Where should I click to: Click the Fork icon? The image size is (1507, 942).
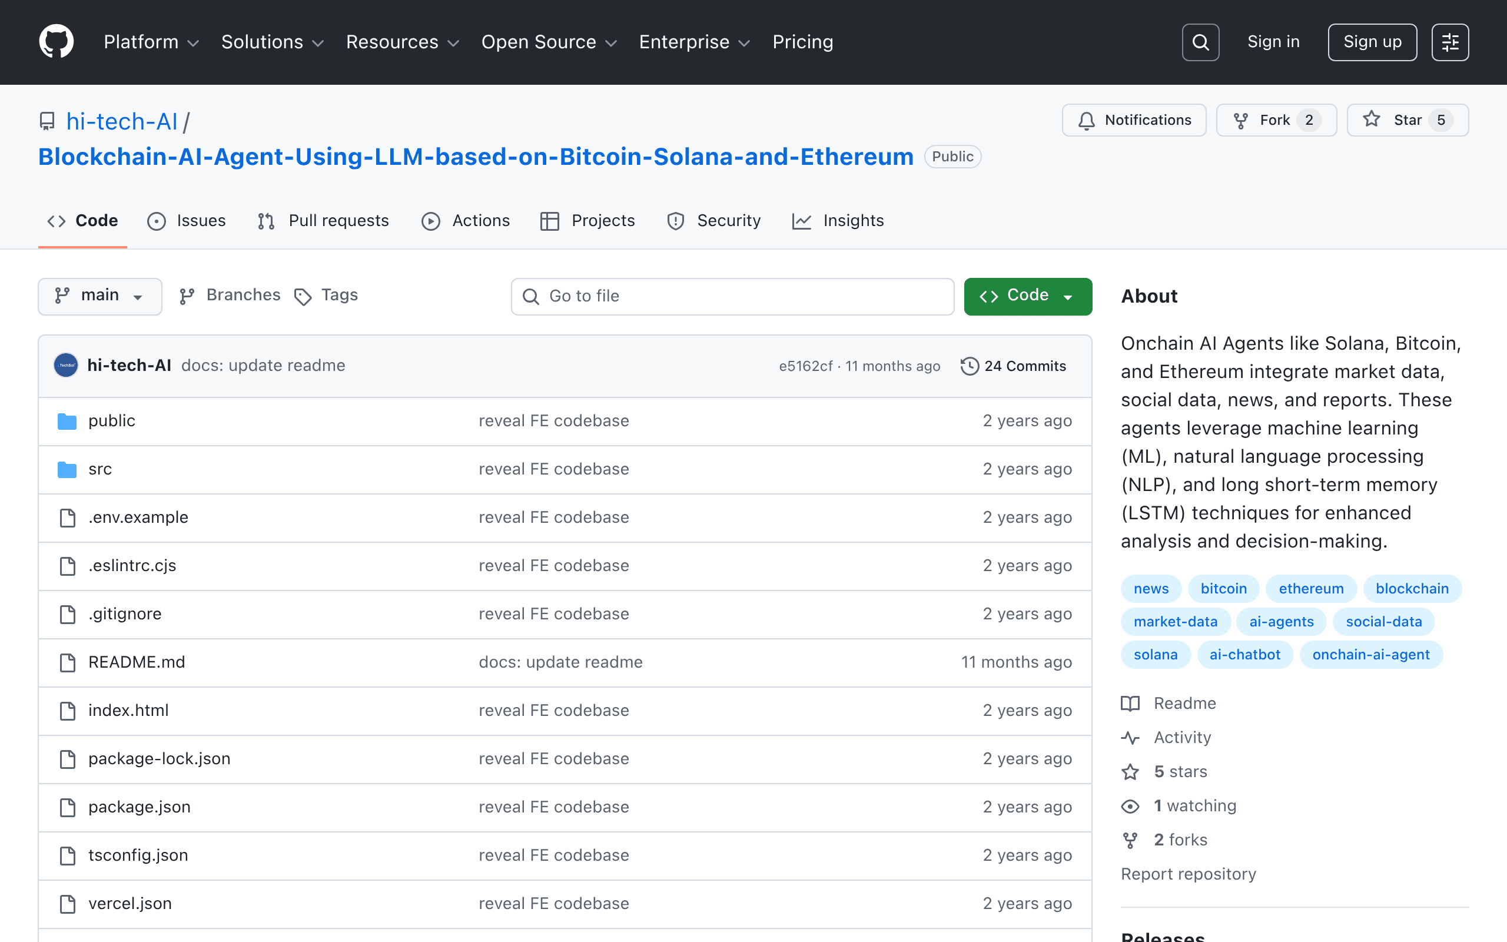(x=1240, y=120)
